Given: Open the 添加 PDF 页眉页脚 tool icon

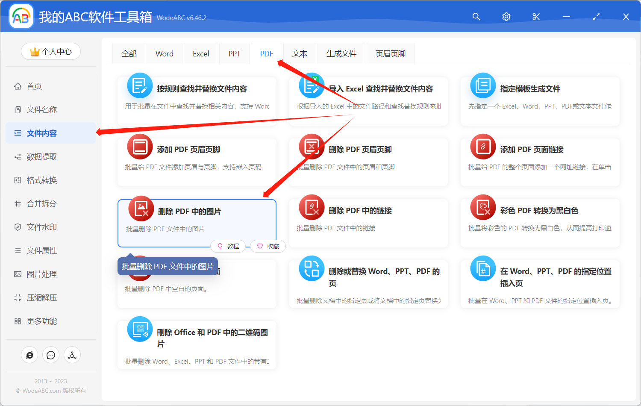Looking at the screenshot, I should [x=140, y=147].
